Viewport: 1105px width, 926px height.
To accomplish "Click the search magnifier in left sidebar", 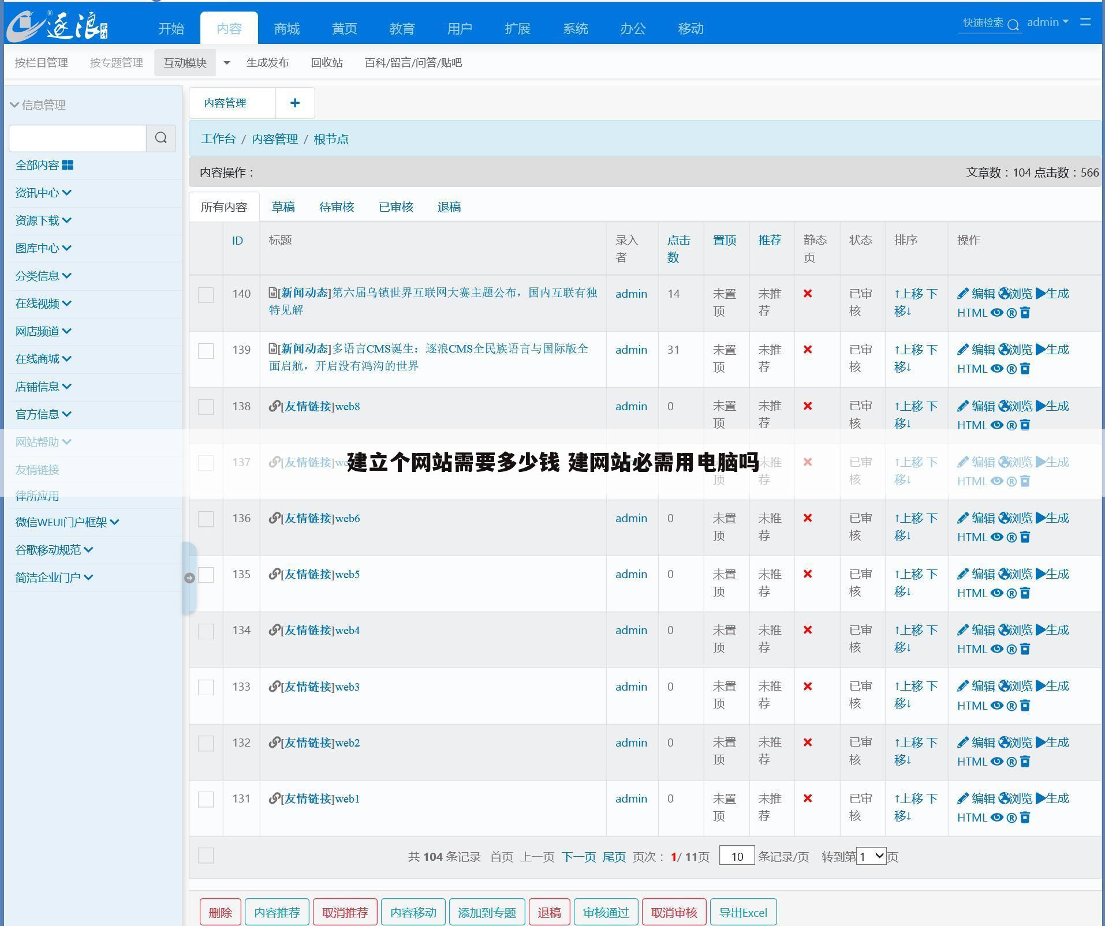I will tap(160, 138).
